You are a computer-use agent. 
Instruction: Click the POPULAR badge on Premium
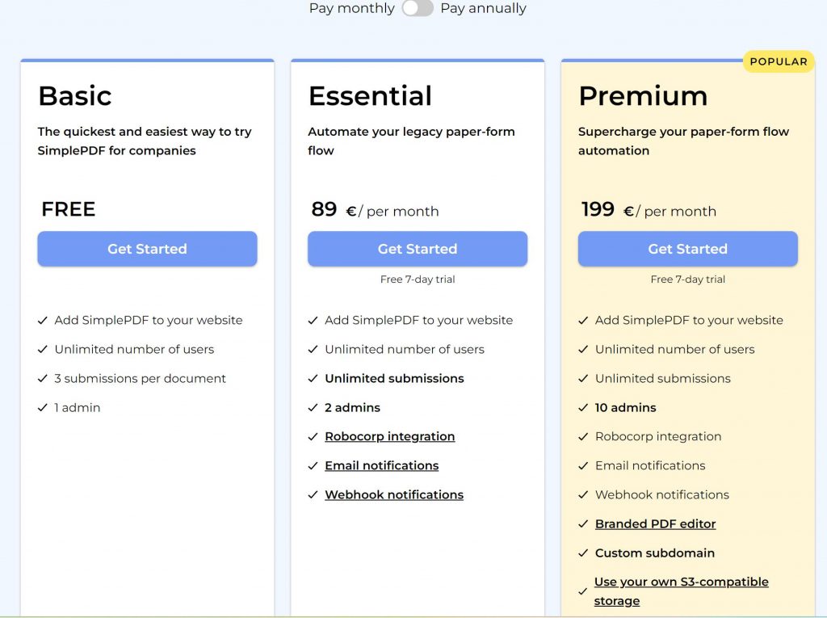point(778,61)
